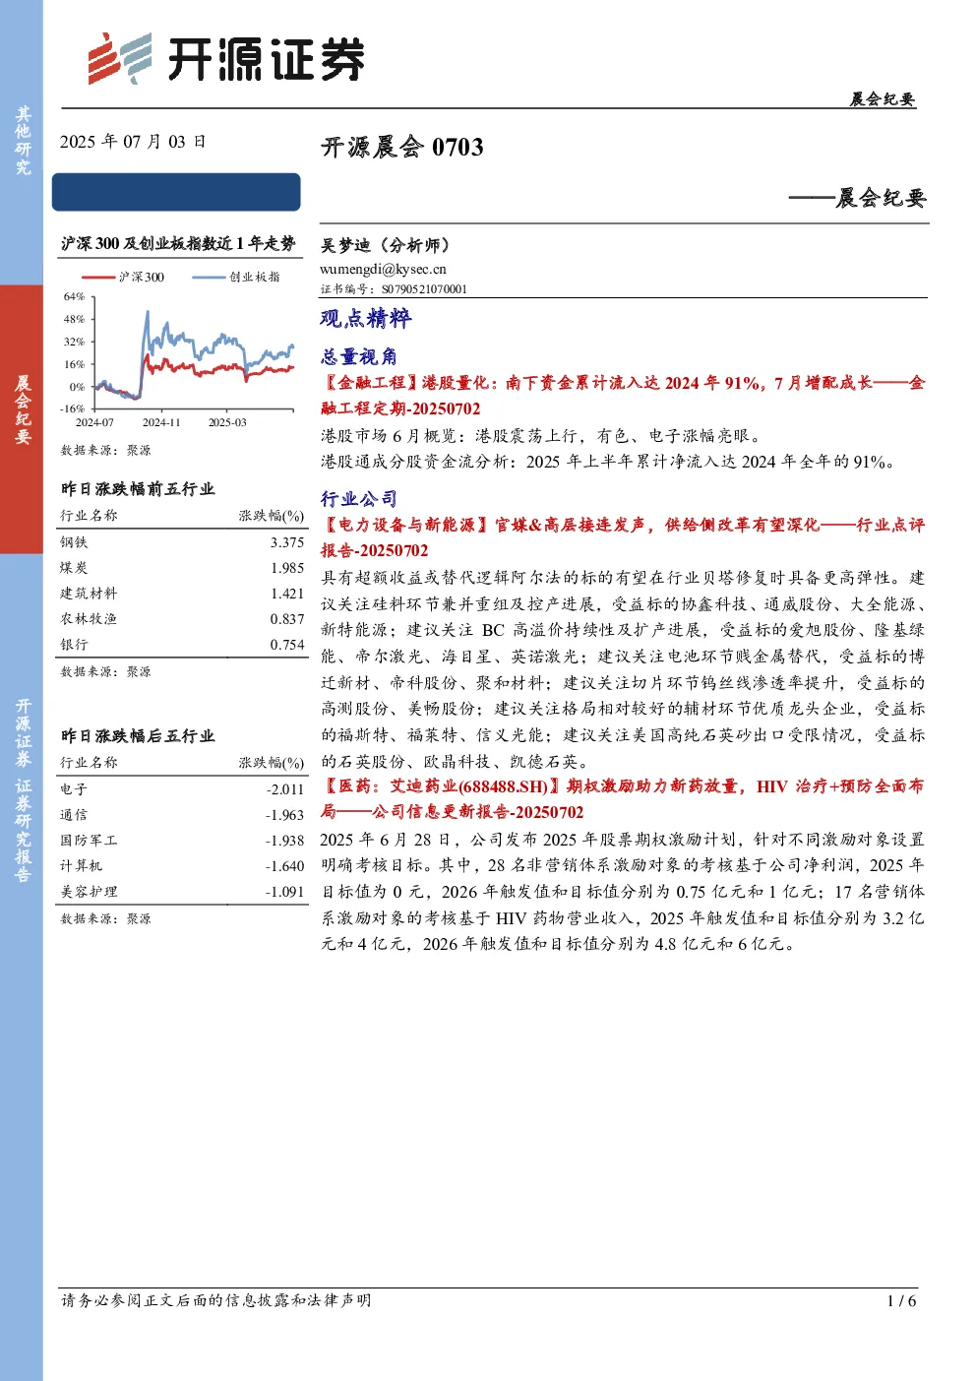
Task: Click the date 2025 年 07 月 03 日
Action: [x=133, y=142]
